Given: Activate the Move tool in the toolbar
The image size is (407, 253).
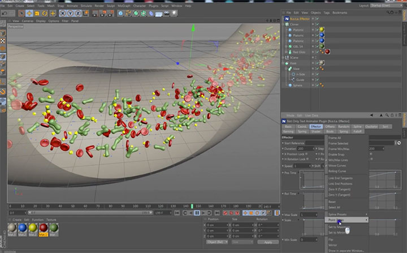Looking at the screenshot, I should pos(29,13).
